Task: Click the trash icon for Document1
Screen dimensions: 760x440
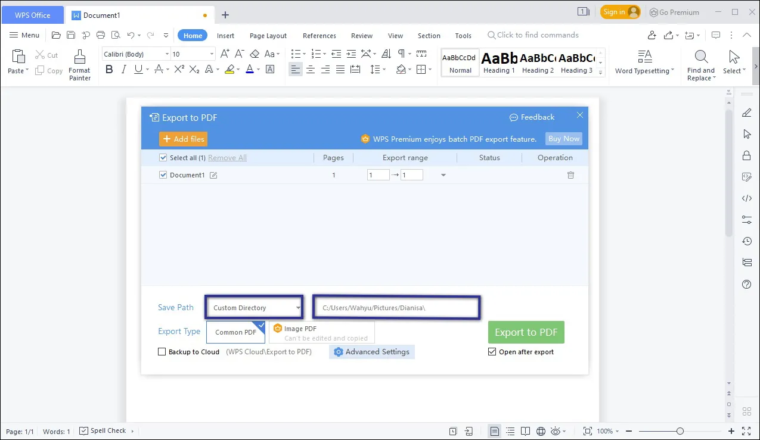Action: point(570,175)
